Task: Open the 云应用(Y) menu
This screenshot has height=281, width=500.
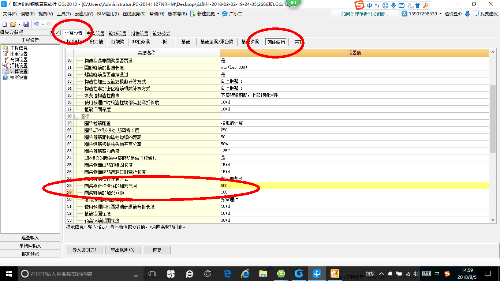Action: (84, 14)
